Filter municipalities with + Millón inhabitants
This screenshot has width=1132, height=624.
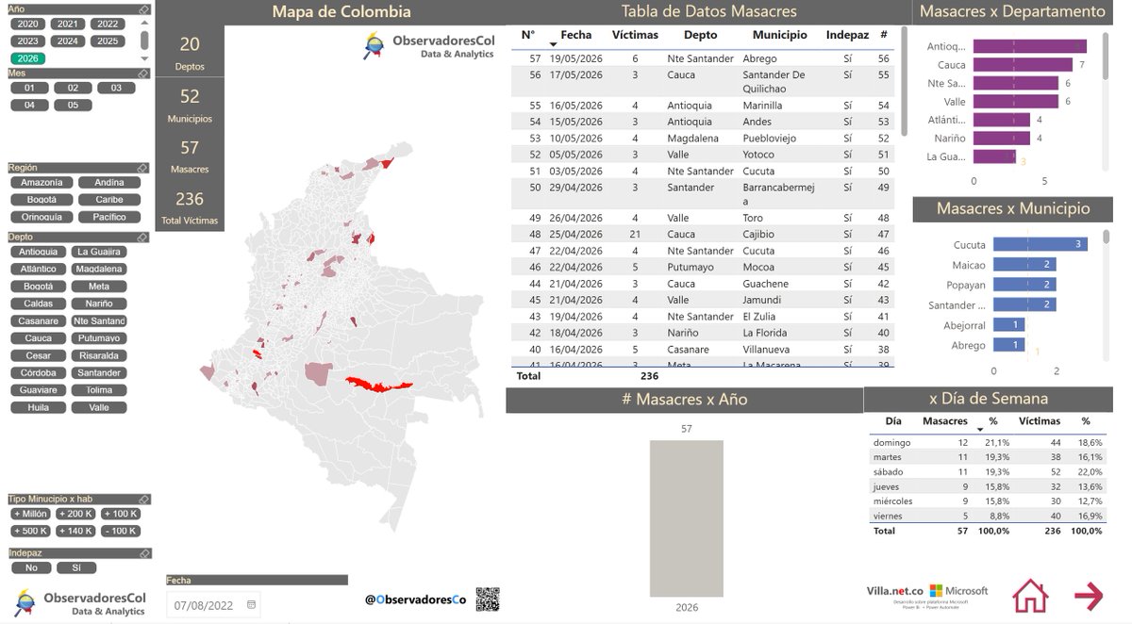pos(30,515)
